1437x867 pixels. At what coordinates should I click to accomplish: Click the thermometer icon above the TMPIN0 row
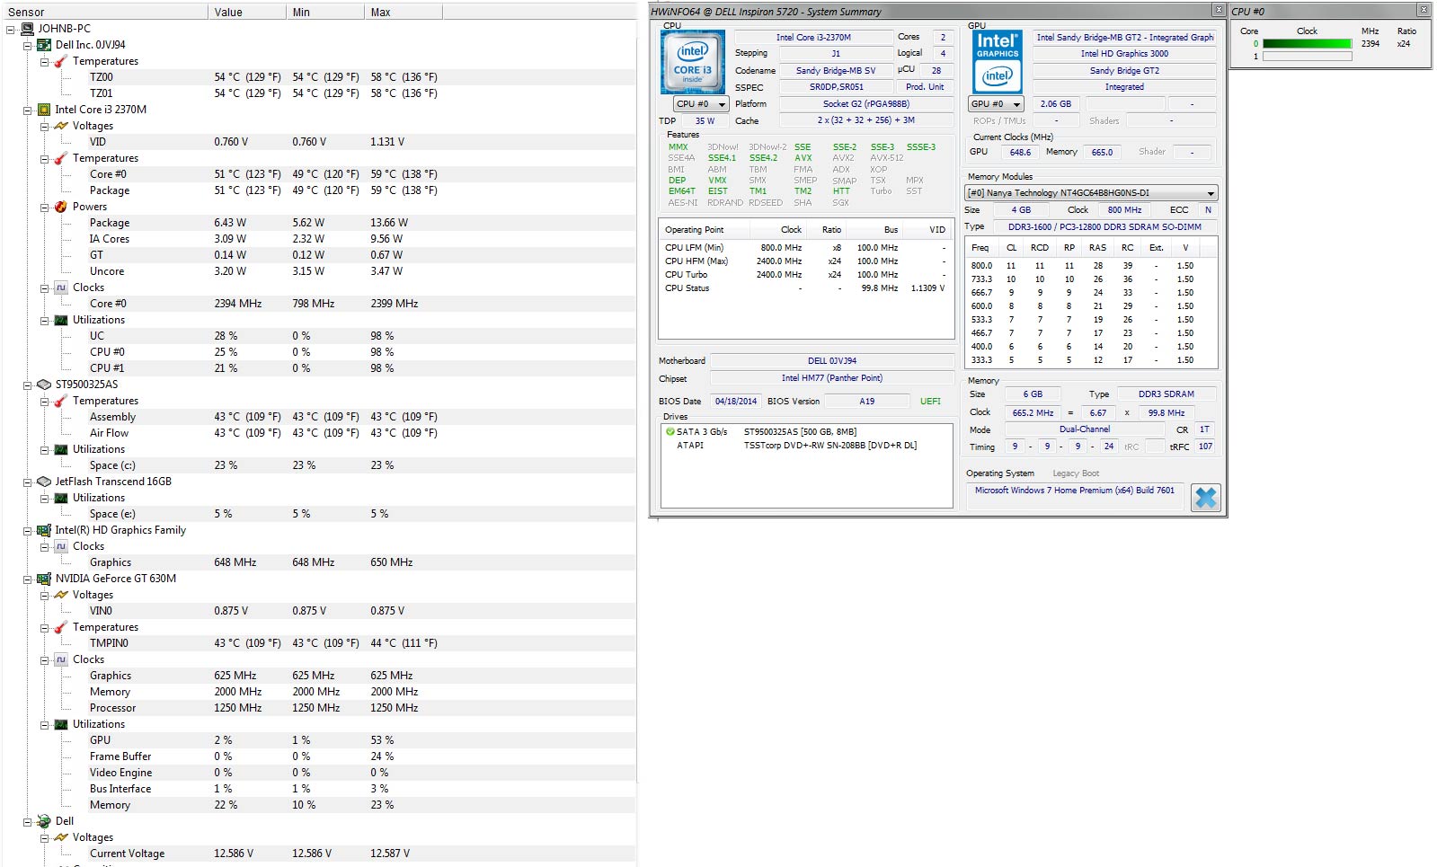coord(60,627)
